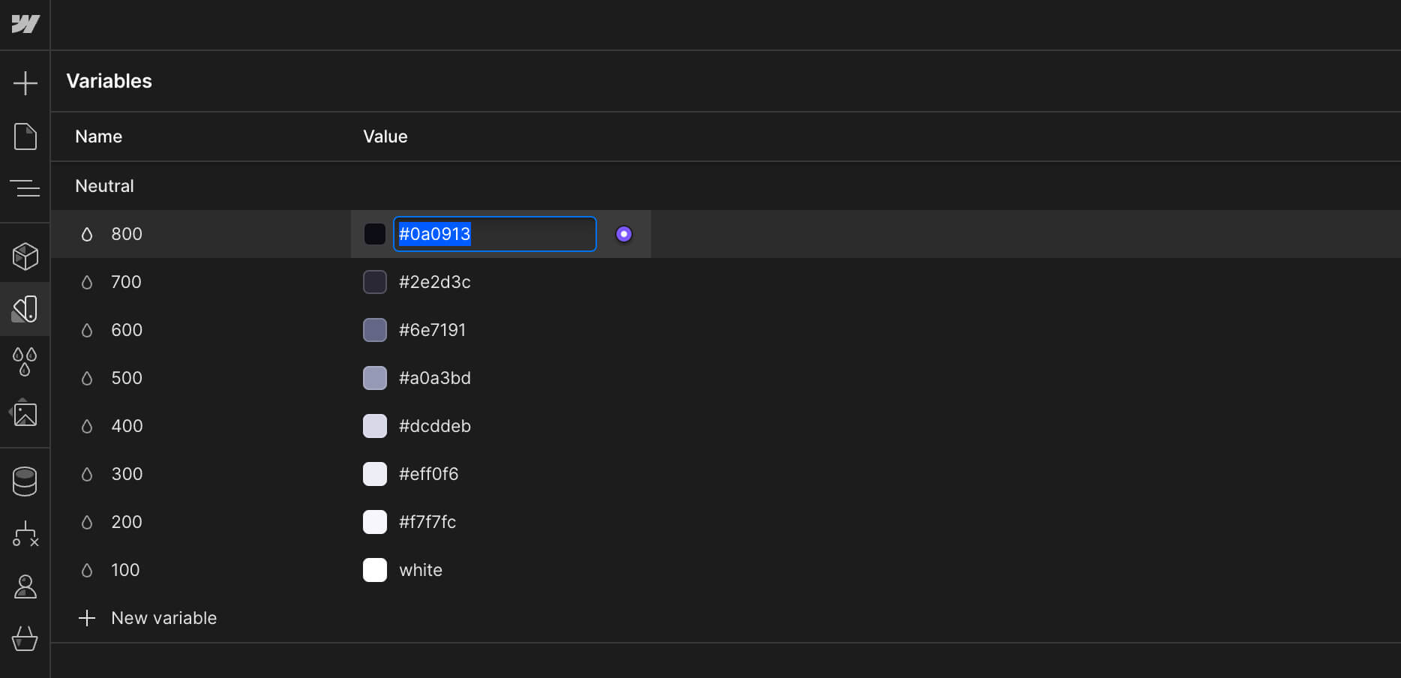This screenshot has width=1401, height=678.
Task: Select the purple radio beside the hex input
Action: [x=623, y=234]
